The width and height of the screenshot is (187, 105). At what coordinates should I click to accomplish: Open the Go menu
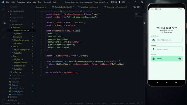coord(34,2)
